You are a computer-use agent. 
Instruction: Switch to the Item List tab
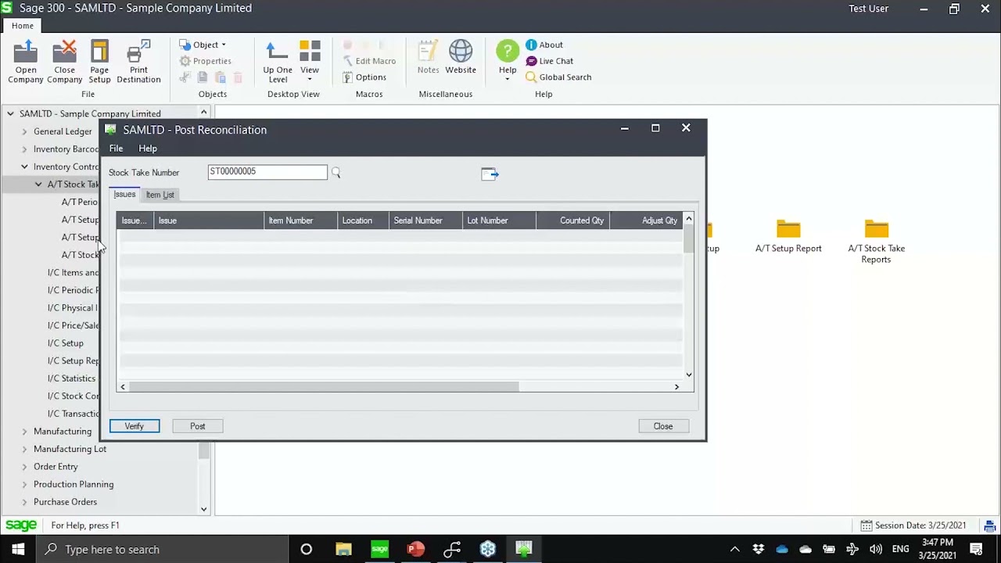[160, 195]
